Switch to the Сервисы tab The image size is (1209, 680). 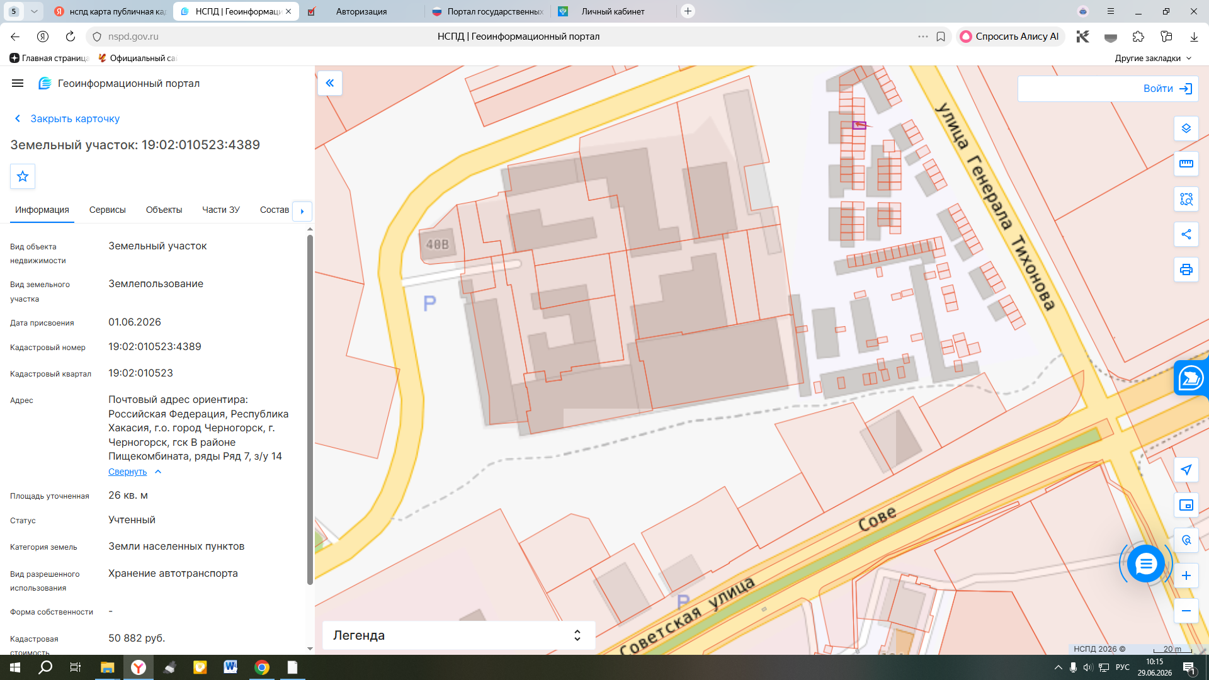108,210
